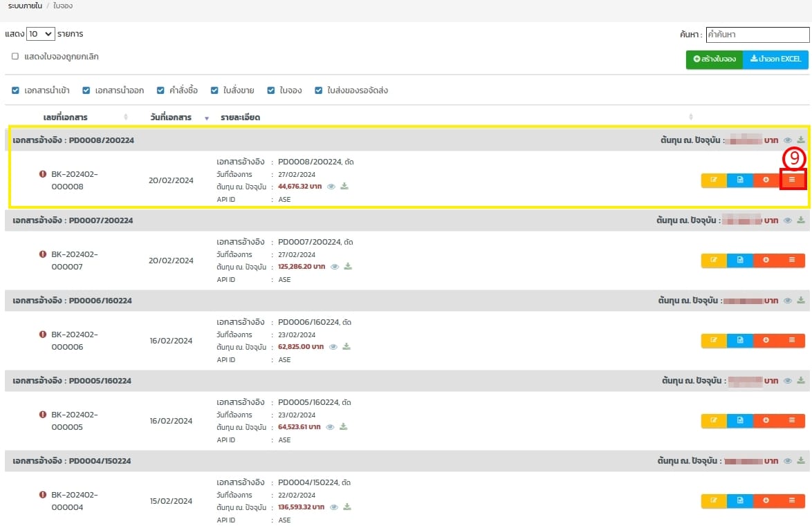Open the rows-per-page dropdown showing 10
The height and width of the screenshot is (528, 812).
click(41, 34)
